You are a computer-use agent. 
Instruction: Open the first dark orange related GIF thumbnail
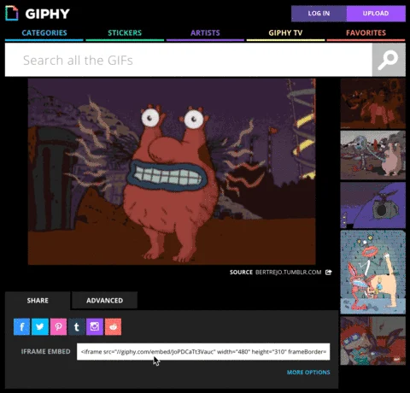tap(373, 103)
